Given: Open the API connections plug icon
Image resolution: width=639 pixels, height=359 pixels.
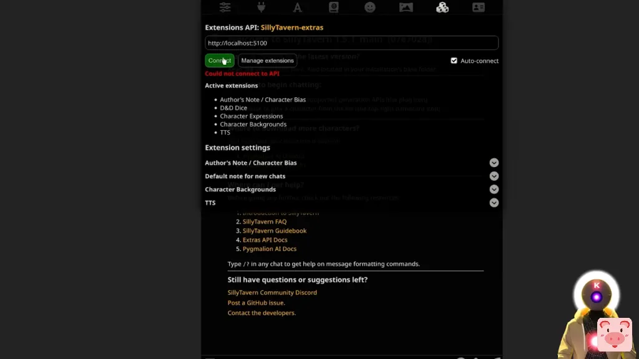Looking at the screenshot, I should (261, 7).
